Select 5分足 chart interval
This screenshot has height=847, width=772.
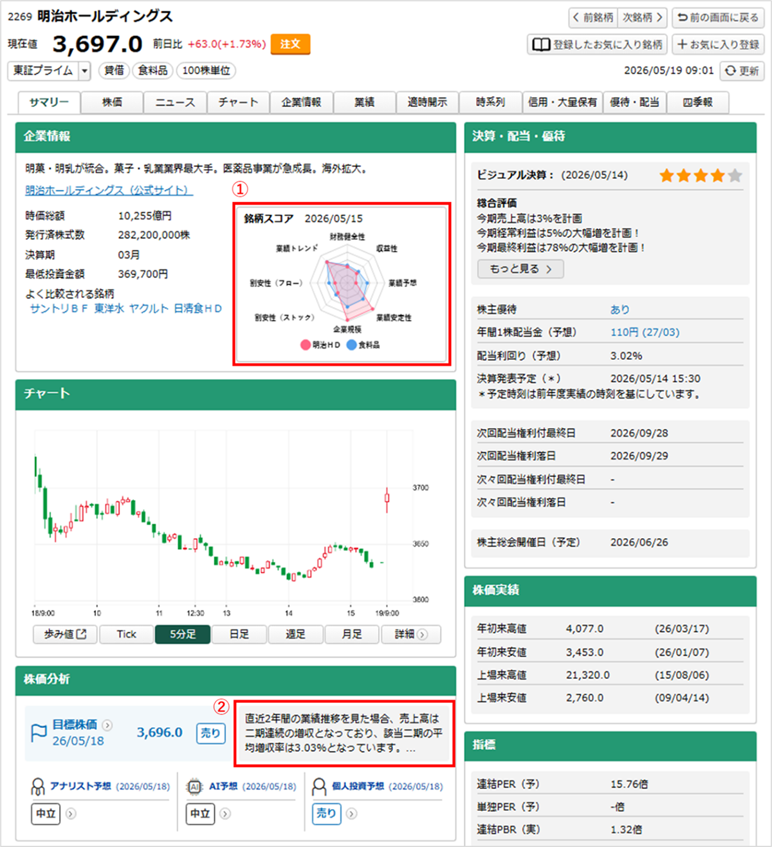[x=183, y=635]
